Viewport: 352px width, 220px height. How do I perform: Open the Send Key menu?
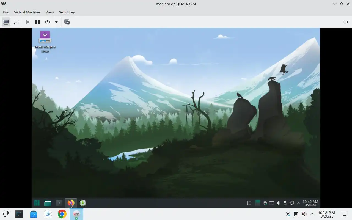tap(67, 12)
